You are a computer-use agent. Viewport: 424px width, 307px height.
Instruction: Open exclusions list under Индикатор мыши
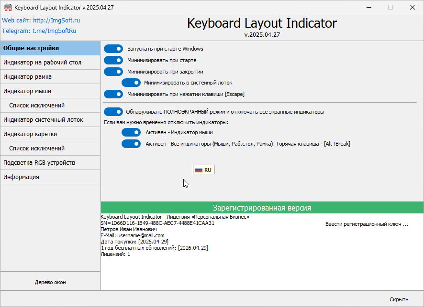(50, 105)
